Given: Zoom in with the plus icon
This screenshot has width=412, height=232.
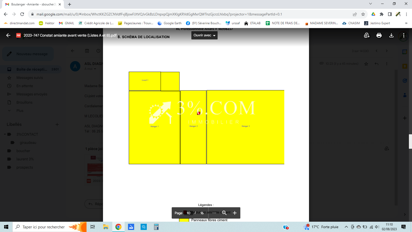Looking at the screenshot, I should (x=235, y=213).
